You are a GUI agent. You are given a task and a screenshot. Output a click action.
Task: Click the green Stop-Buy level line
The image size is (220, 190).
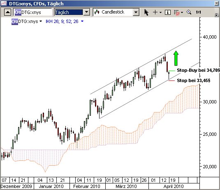[x=172, y=71]
